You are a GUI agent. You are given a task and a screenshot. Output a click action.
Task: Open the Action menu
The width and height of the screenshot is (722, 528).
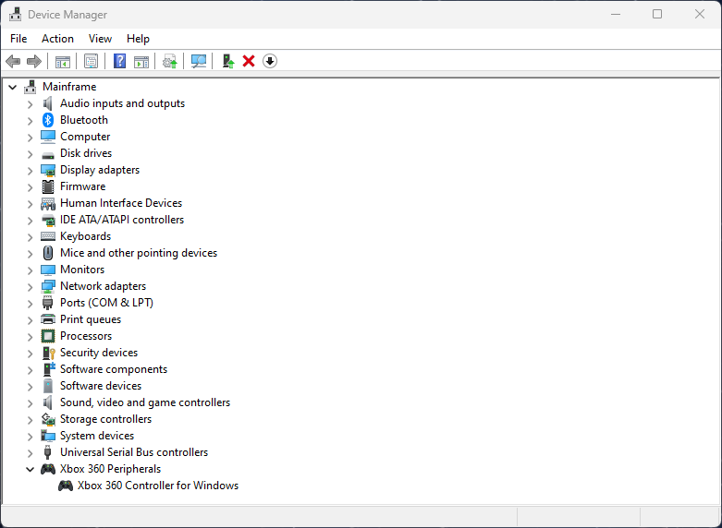pos(57,39)
